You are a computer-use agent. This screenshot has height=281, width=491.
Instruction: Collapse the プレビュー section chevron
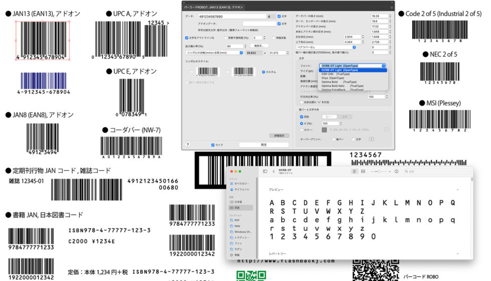coord(457,190)
